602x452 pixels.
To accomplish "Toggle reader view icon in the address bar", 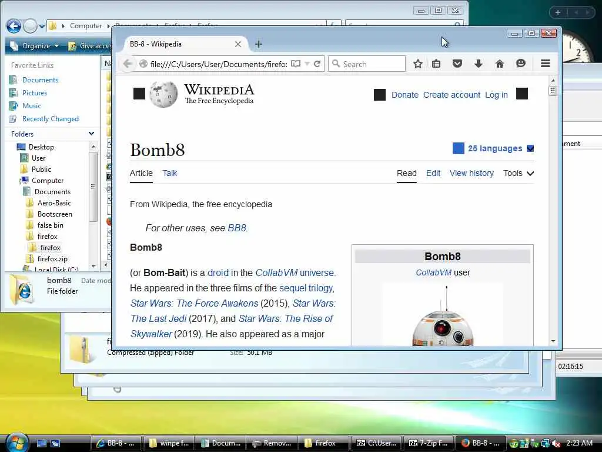I will tap(296, 64).
